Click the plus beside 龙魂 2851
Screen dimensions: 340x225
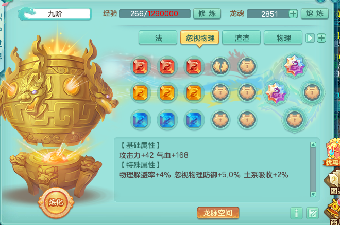(x=293, y=14)
